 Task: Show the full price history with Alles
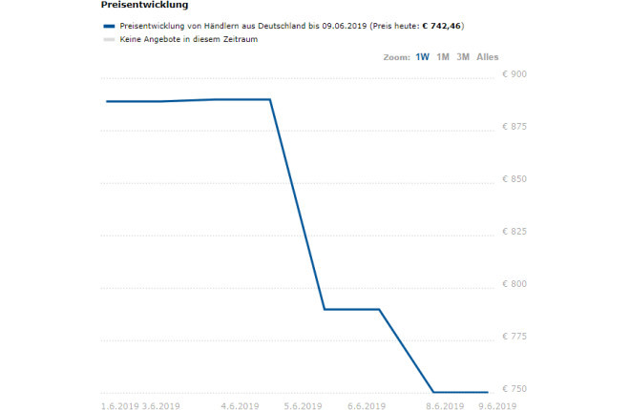(x=488, y=57)
